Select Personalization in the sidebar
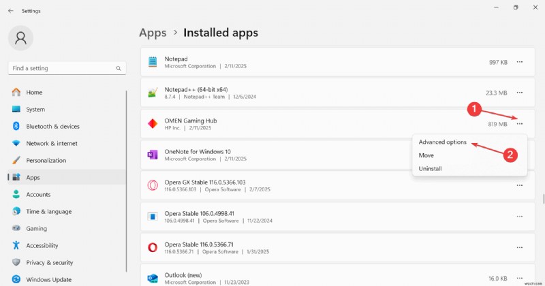Image resolution: width=545 pixels, height=286 pixels. pos(67,161)
